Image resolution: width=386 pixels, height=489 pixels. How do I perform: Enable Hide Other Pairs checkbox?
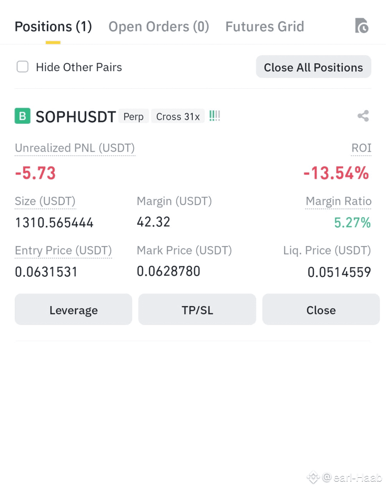pyautogui.click(x=22, y=67)
